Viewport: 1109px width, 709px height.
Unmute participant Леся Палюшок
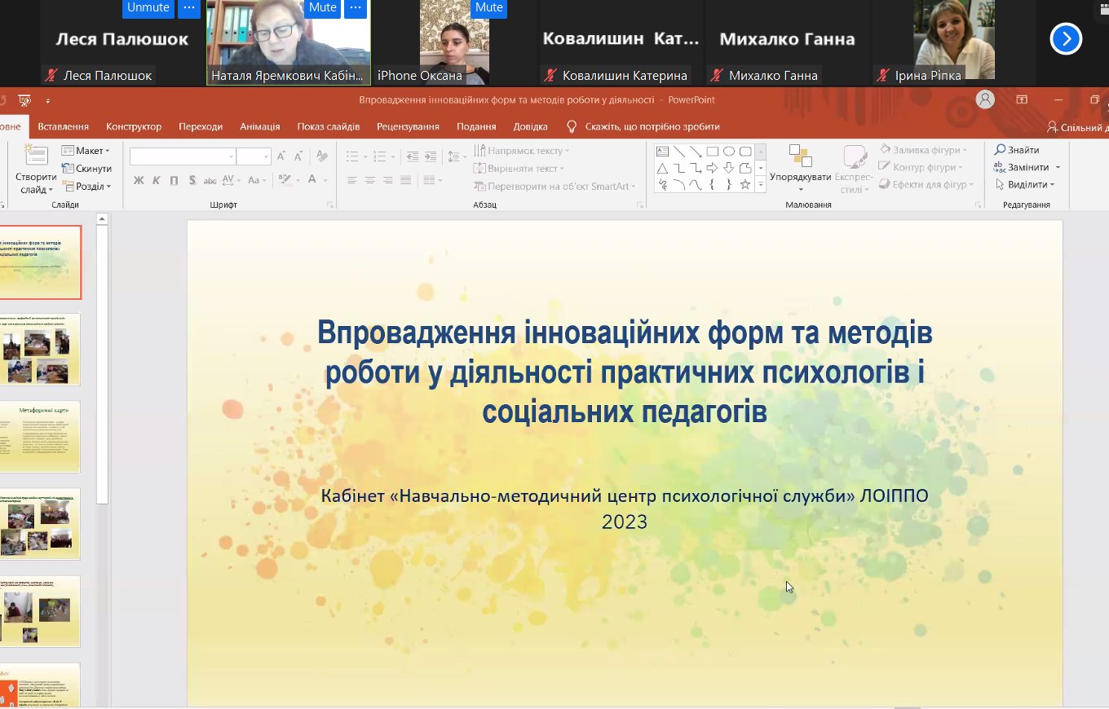point(148,7)
